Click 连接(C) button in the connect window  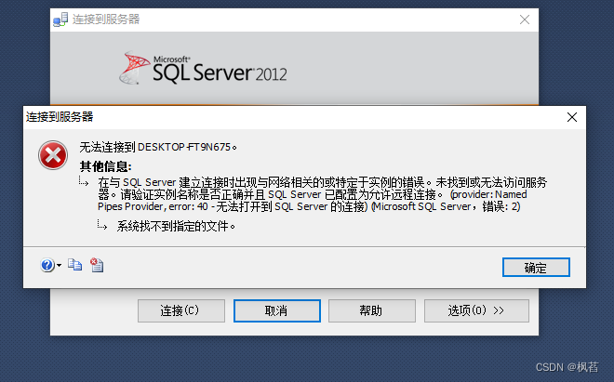180,310
